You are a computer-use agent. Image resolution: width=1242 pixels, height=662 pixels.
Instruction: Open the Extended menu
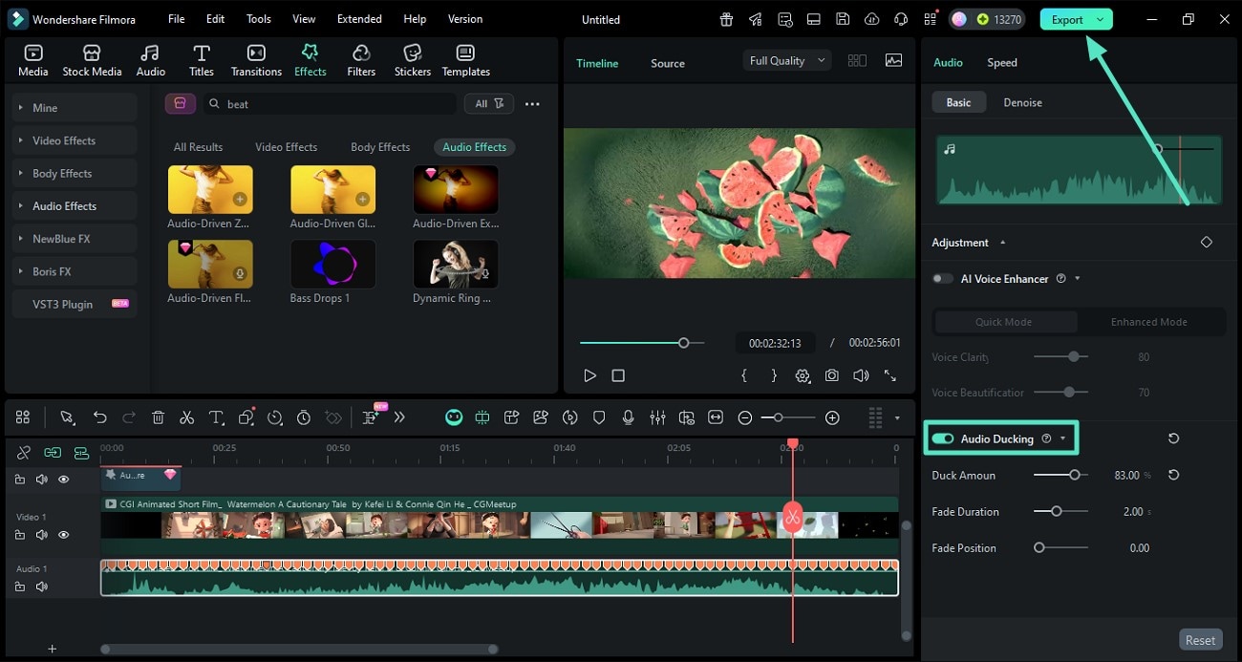pos(359,19)
